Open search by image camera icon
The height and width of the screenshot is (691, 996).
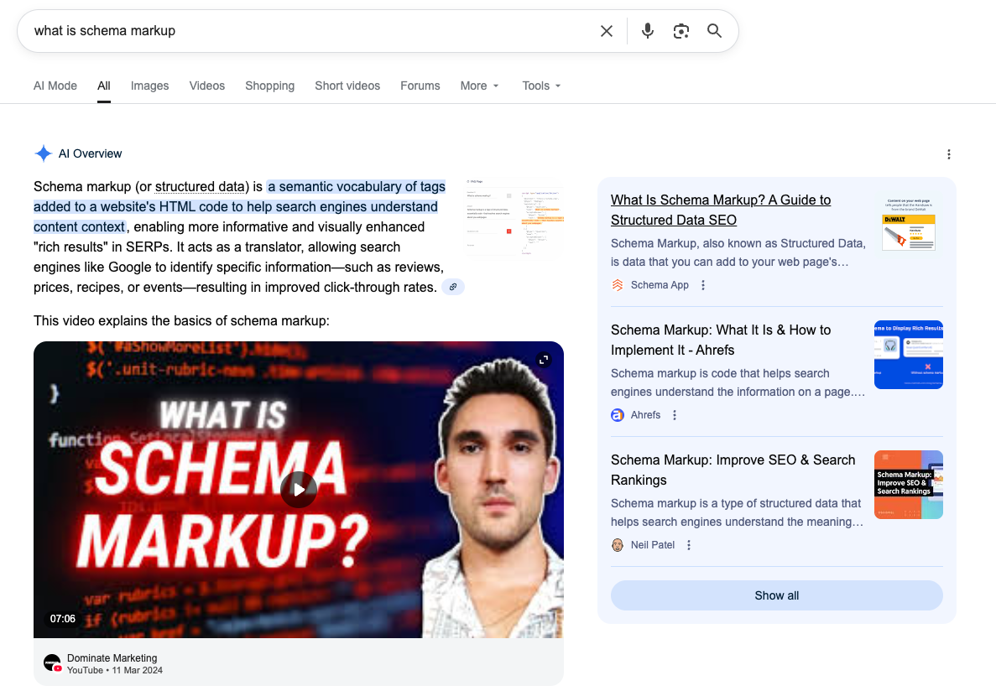pyautogui.click(x=681, y=31)
